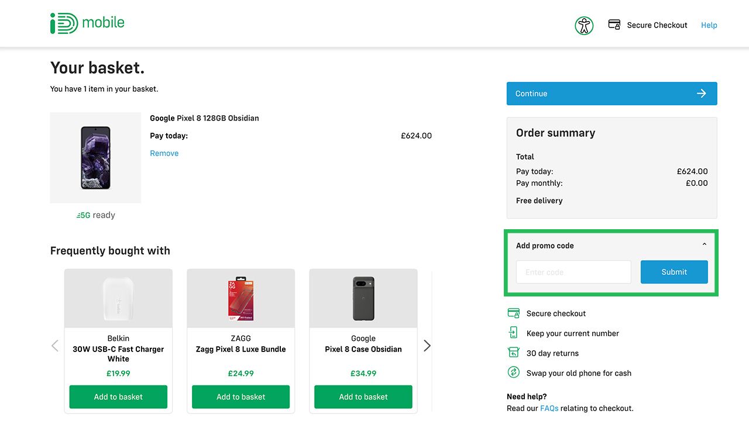The image size is (749, 421).
Task: Open the Help link in header
Action: pos(709,25)
